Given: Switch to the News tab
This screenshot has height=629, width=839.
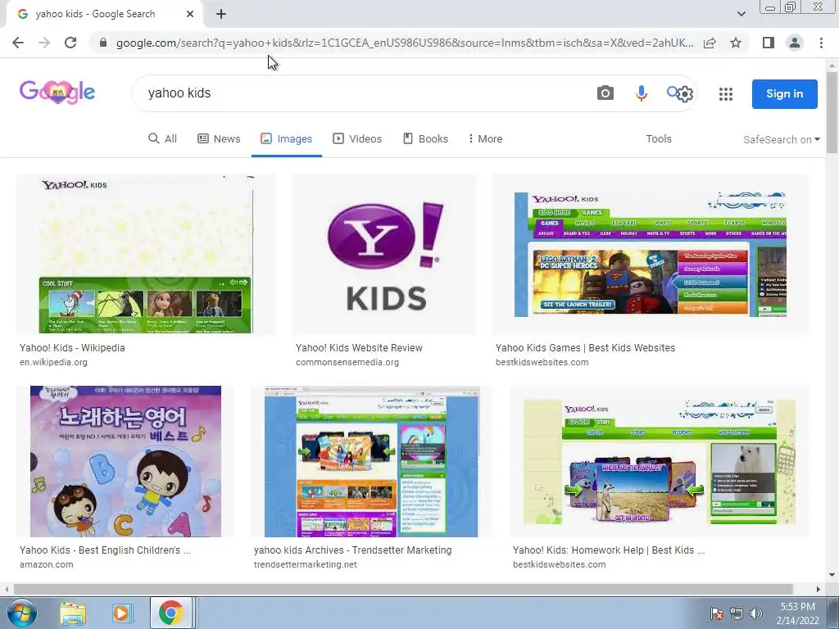Looking at the screenshot, I should (219, 138).
